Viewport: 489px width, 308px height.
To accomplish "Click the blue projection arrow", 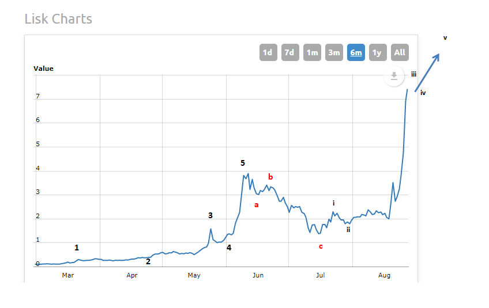I will [x=427, y=73].
